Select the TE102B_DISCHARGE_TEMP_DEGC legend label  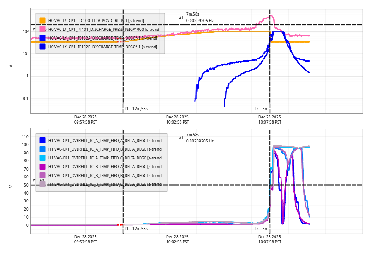pos(102,47)
